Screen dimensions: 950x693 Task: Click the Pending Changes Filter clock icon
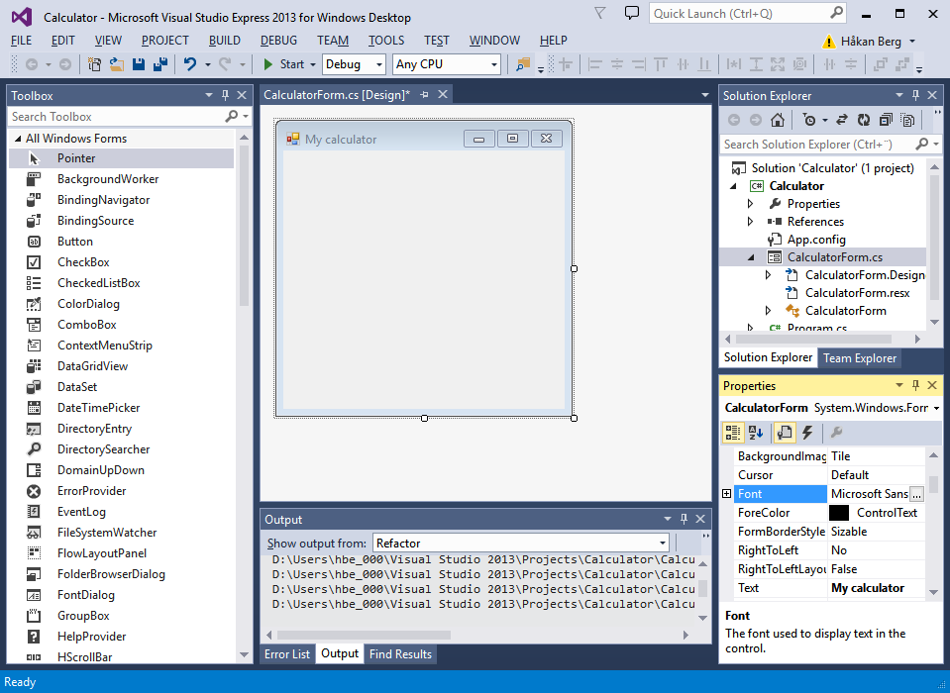pos(809,120)
